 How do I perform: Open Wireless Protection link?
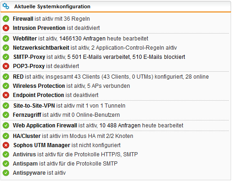[39, 86]
